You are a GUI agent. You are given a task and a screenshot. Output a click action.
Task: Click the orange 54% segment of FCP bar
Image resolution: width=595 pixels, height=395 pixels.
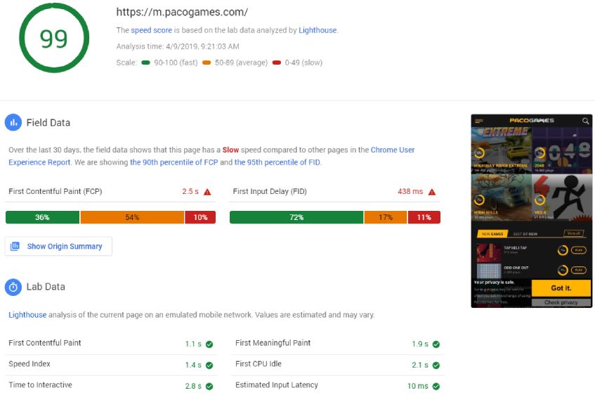pos(132,217)
